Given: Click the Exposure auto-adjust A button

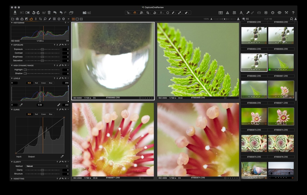Looking at the screenshot, I should [x=57, y=45].
